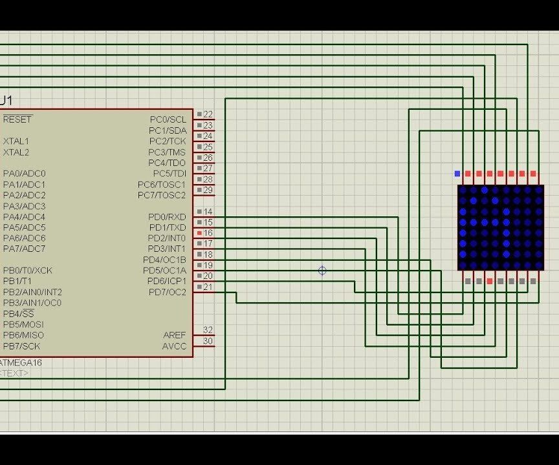
Task: Select the U1 component reference label
Action: [6, 101]
